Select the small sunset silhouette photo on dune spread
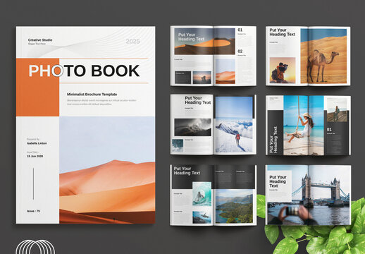 [x=202, y=78]
